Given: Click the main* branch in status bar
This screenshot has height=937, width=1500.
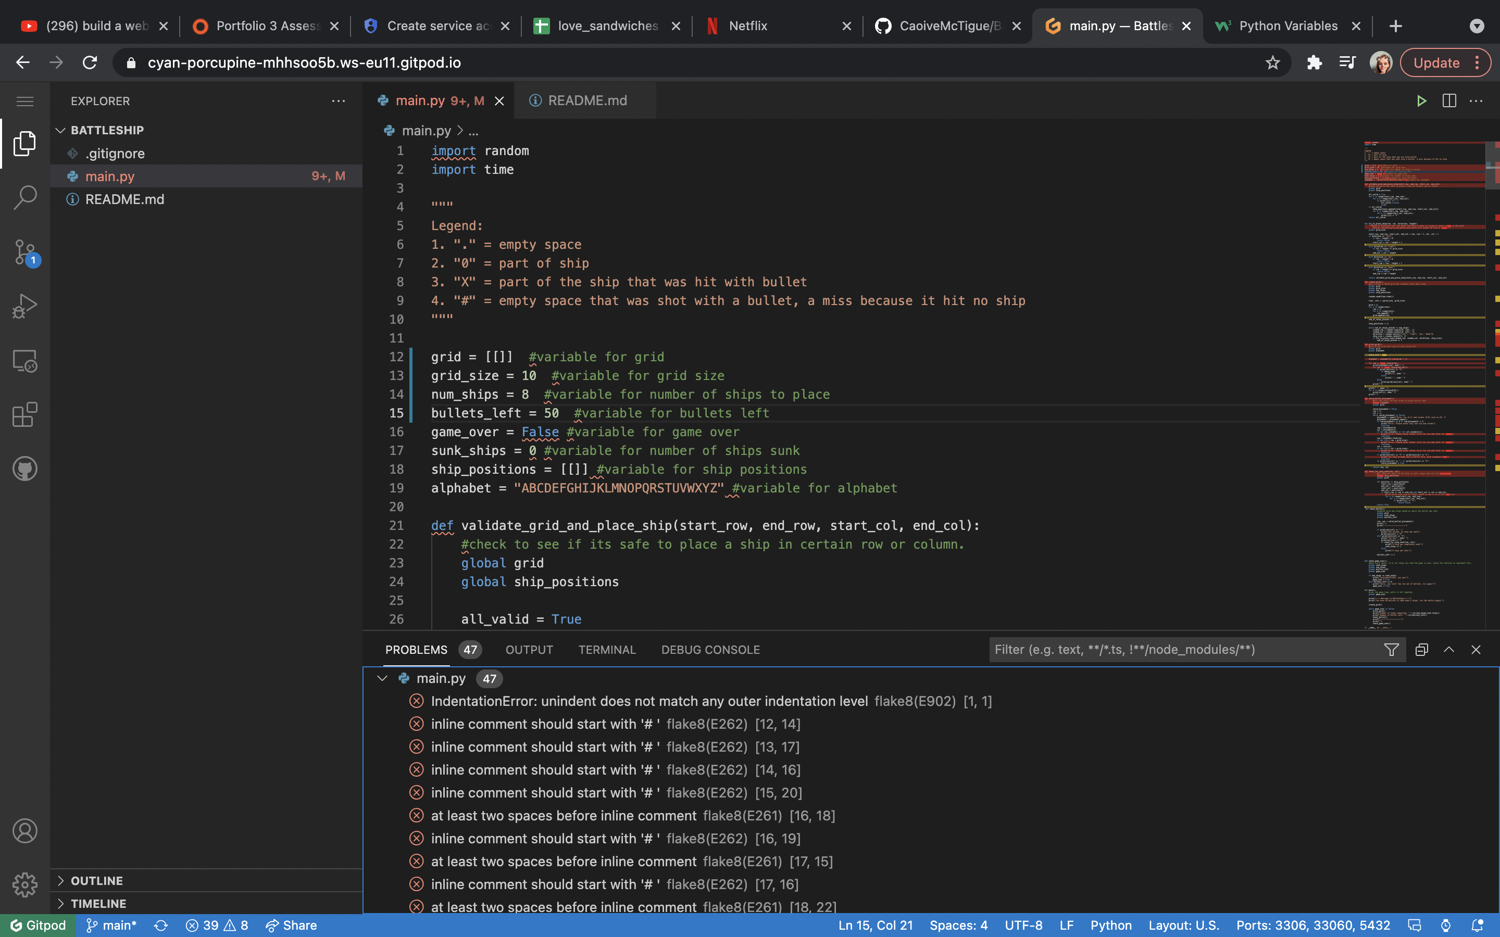Looking at the screenshot, I should coord(111,925).
